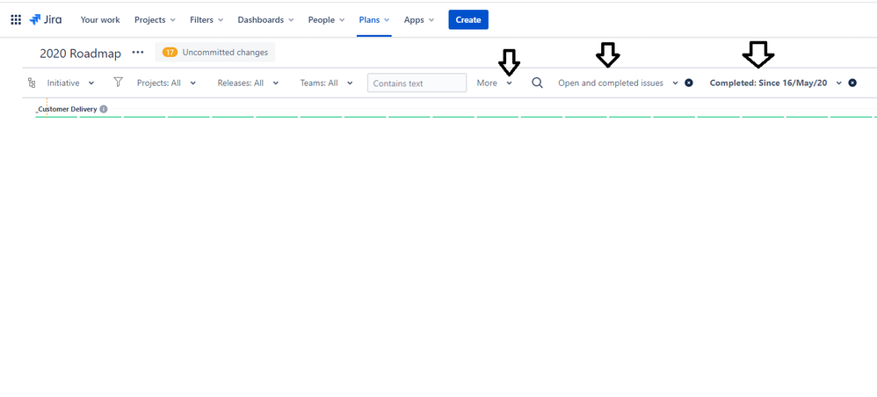
Task: Review the 17 Uncommitted changes
Action: [215, 53]
